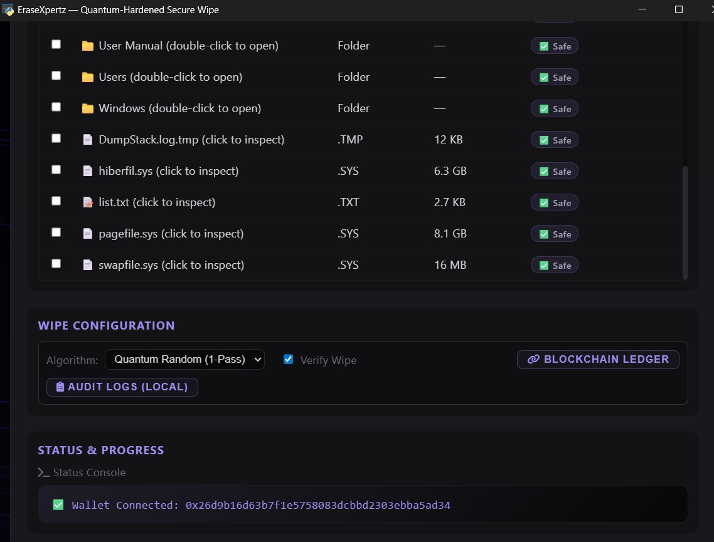Image resolution: width=714 pixels, height=542 pixels.
Task: Click the Safe badge for pagefile.sys
Action: pyautogui.click(x=554, y=234)
